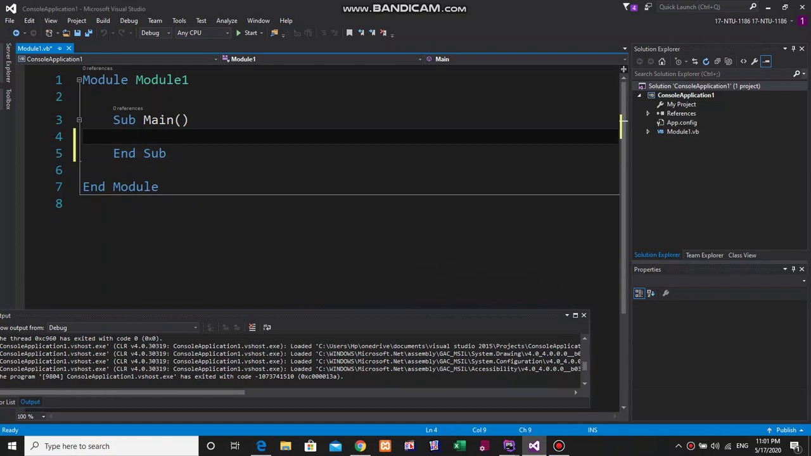Click the Quick Launch search magnifier icon
This screenshot has width=811, height=456.
coord(753,7)
